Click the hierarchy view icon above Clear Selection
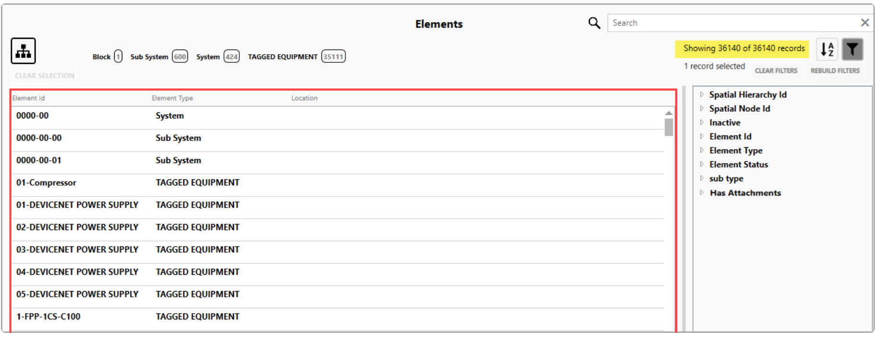Screen dimensions: 882x340 (x=22, y=50)
